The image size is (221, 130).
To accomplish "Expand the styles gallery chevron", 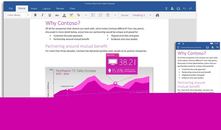I will [150, 15].
